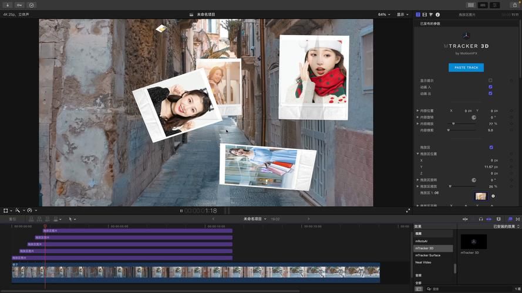Click the content rotation dial
The width and height of the screenshot is (522, 293).
474,117
